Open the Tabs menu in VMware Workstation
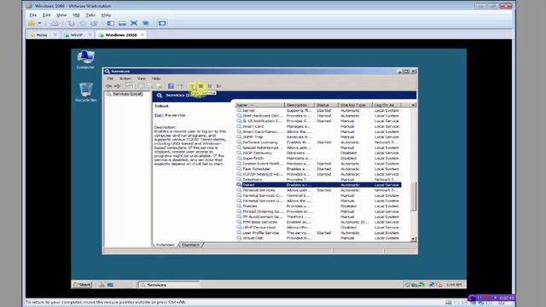Viewport: 546px width, 307px height. (x=90, y=15)
